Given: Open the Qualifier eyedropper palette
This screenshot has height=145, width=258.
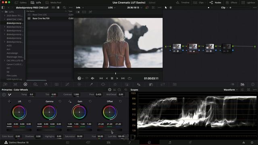Looking at the screenshot, I should pyautogui.click(x=91, y=84).
